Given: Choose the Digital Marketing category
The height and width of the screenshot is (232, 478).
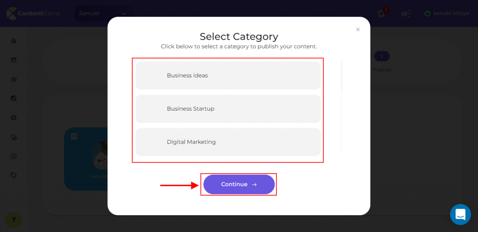Looking at the screenshot, I should click(228, 142).
